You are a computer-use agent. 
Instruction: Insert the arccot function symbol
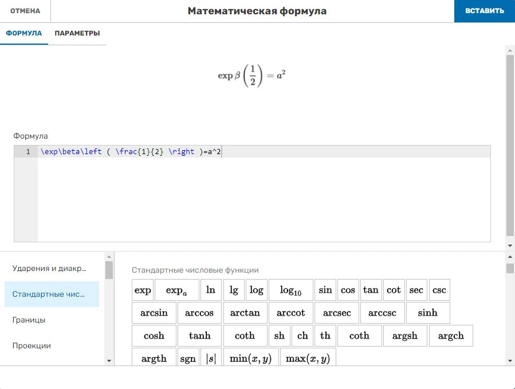click(x=291, y=313)
